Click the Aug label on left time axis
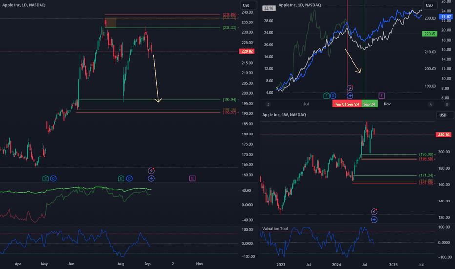 click(121, 264)
